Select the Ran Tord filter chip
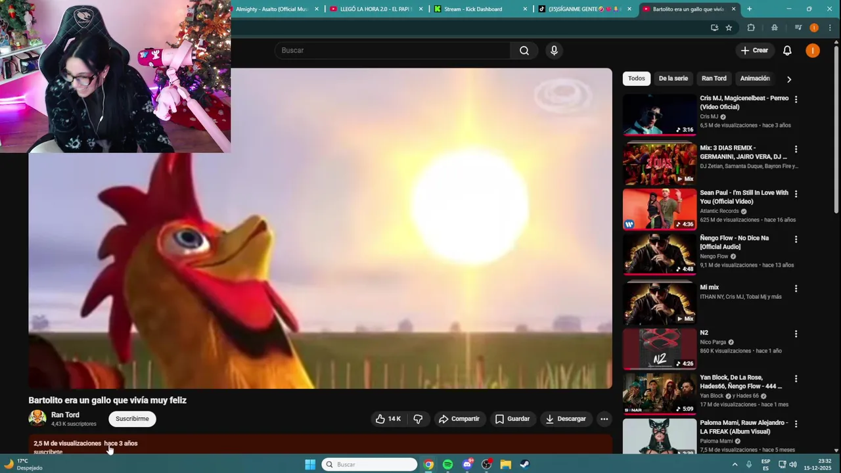The image size is (841, 473). [x=714, y=78]
